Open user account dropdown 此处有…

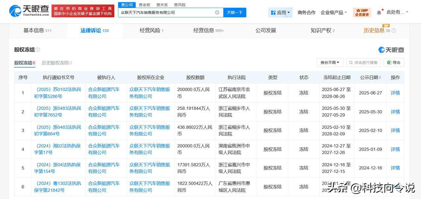click(397, 12)
